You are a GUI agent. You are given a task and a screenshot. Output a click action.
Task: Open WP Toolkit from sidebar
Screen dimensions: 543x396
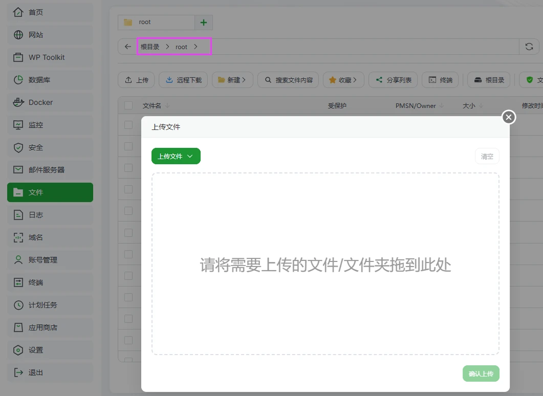click(x=50, y=57)
